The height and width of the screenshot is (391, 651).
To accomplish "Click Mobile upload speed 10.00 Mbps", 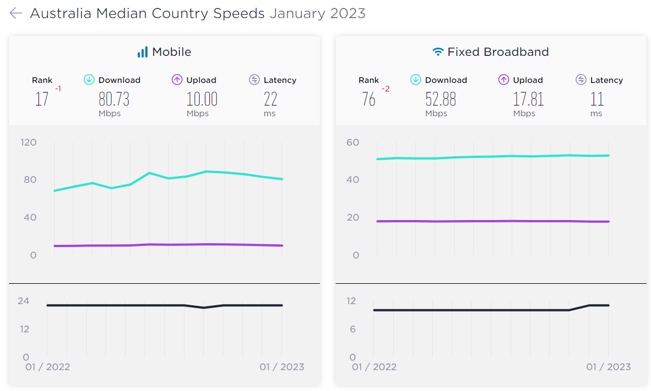I will [202, 100].
